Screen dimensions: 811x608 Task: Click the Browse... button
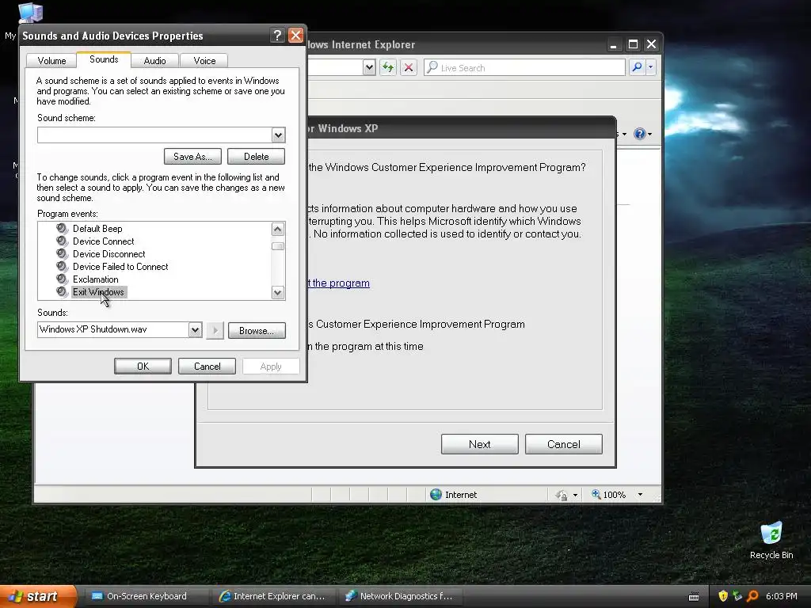click(257, 331)
